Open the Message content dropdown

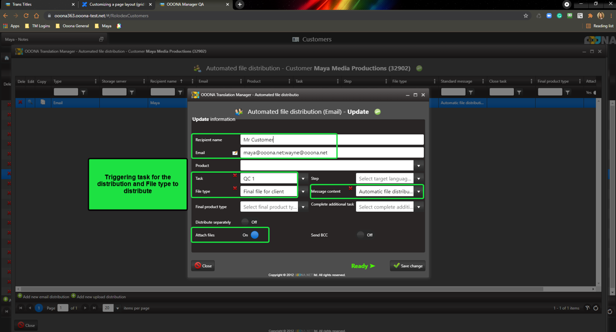point(418,192)
